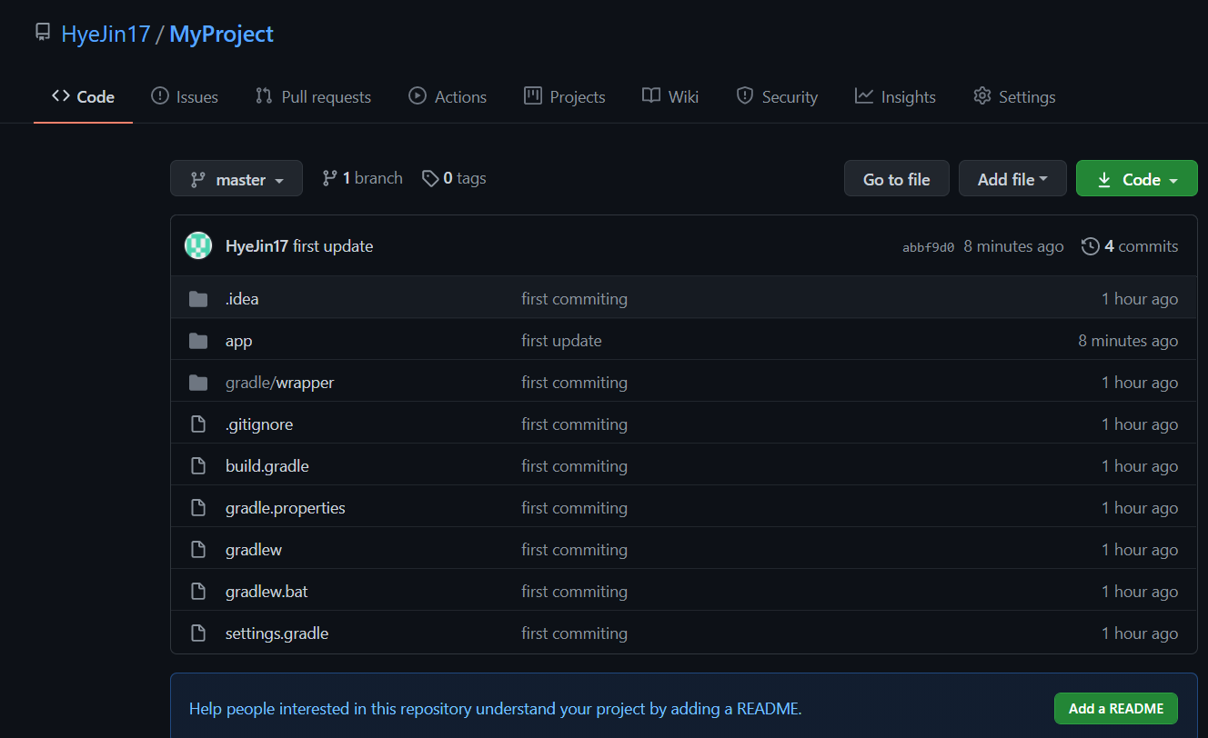
Task: Open the HyeJin17 owner link in header
Action: (x=106, y=34)
